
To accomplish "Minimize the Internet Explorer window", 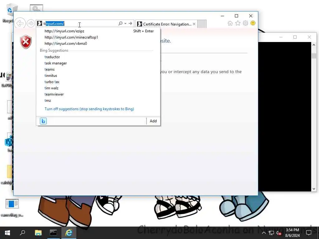I will click(x=222, y=16).
